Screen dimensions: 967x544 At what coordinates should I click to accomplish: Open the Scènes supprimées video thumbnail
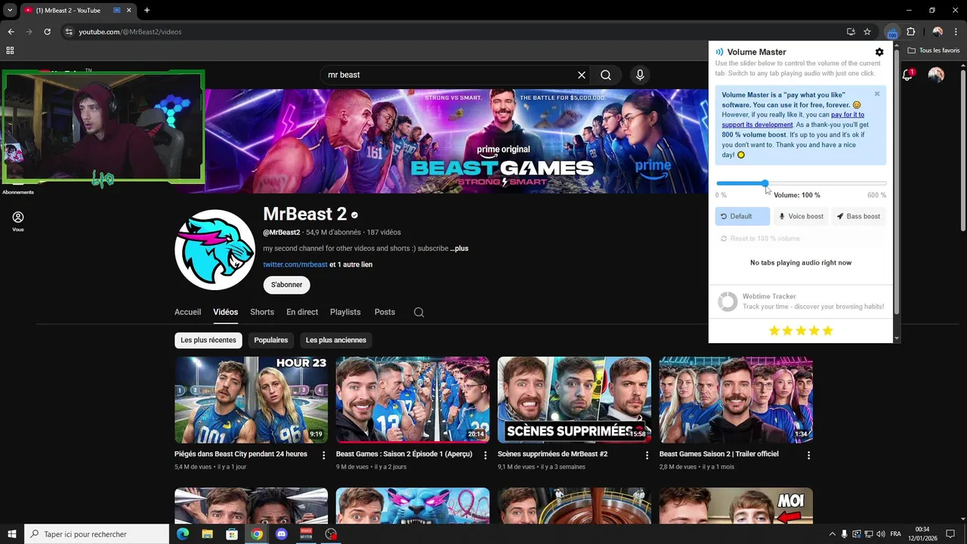pyautogui.click(x=574, y=400)
